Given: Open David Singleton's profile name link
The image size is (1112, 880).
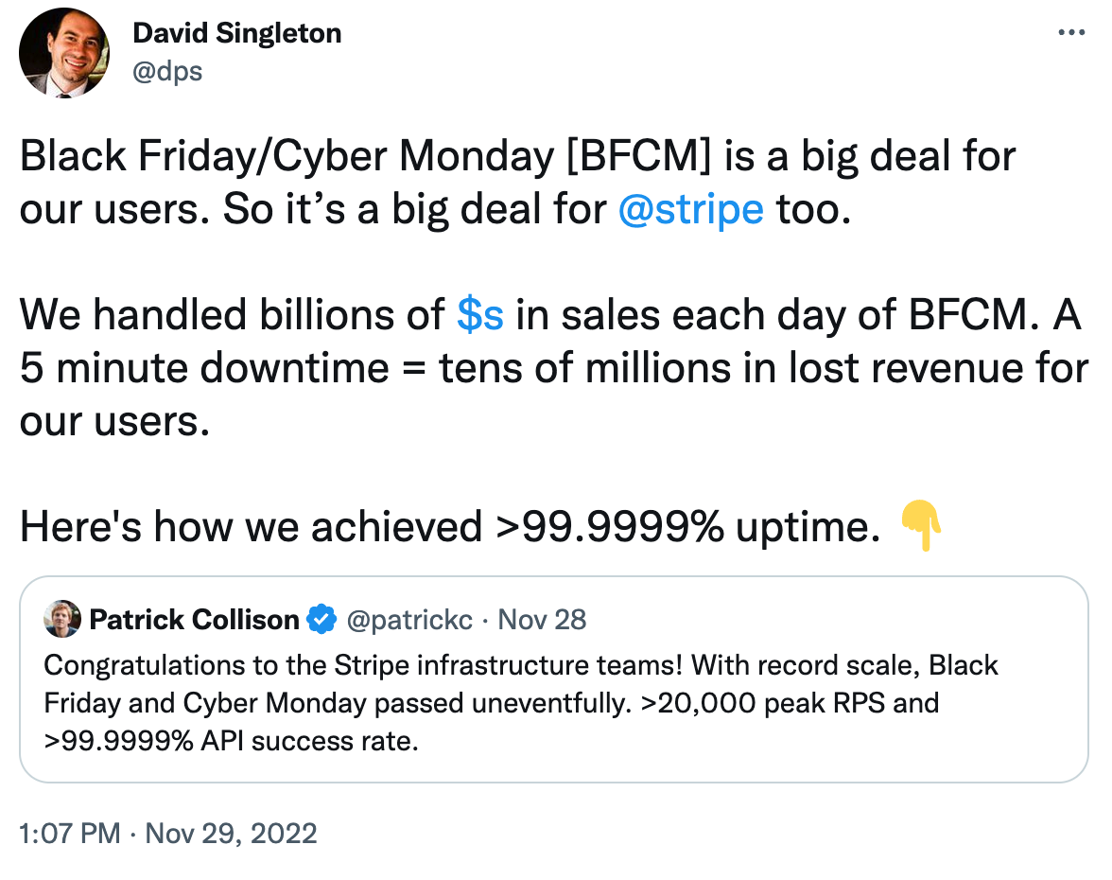Looking at the screenshot, I should (236, 32).
